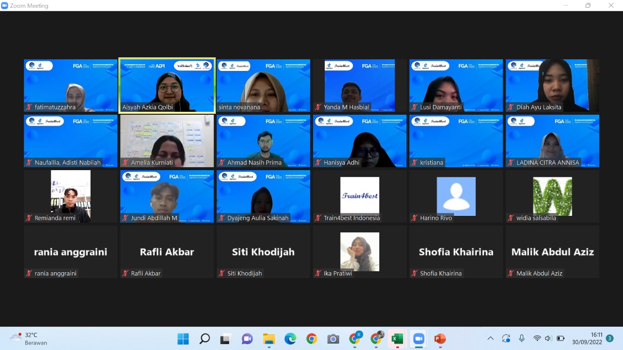Image resolution: width=623 pixels, height=350 pixels.
Task: Open File Explorer from the taskbar
Action: pos(269,339)
